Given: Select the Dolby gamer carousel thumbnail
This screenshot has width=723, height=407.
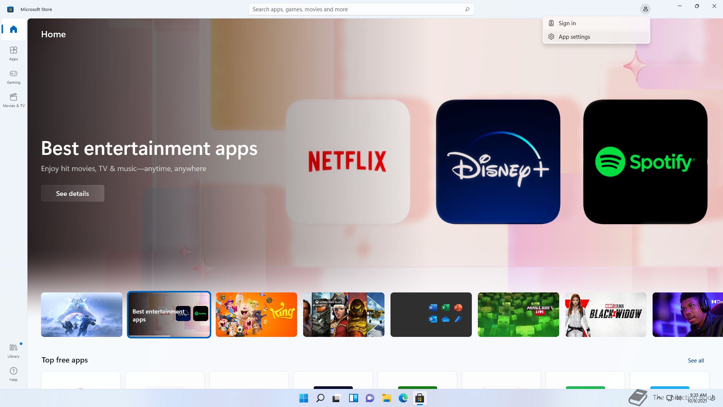Looking at the screenshot, I should pyautogui.click(x=688, y=315).
